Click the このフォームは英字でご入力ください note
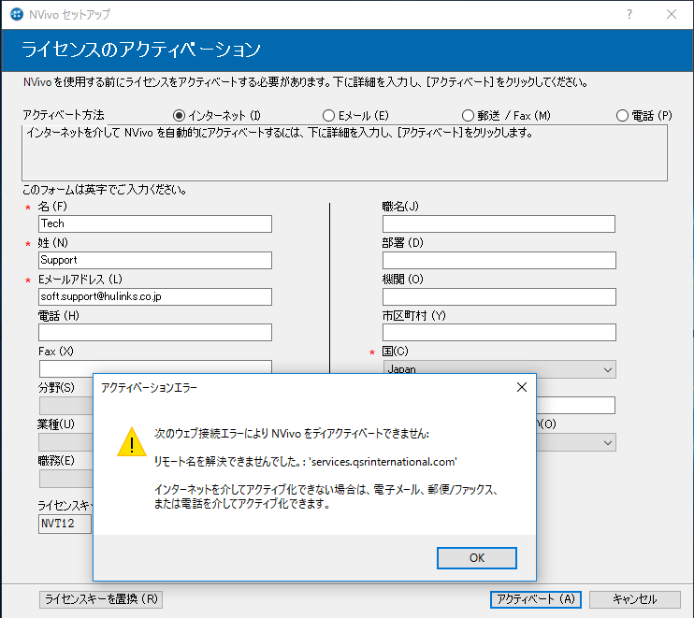Screen dimensions: 694x618 coord(105,190)
